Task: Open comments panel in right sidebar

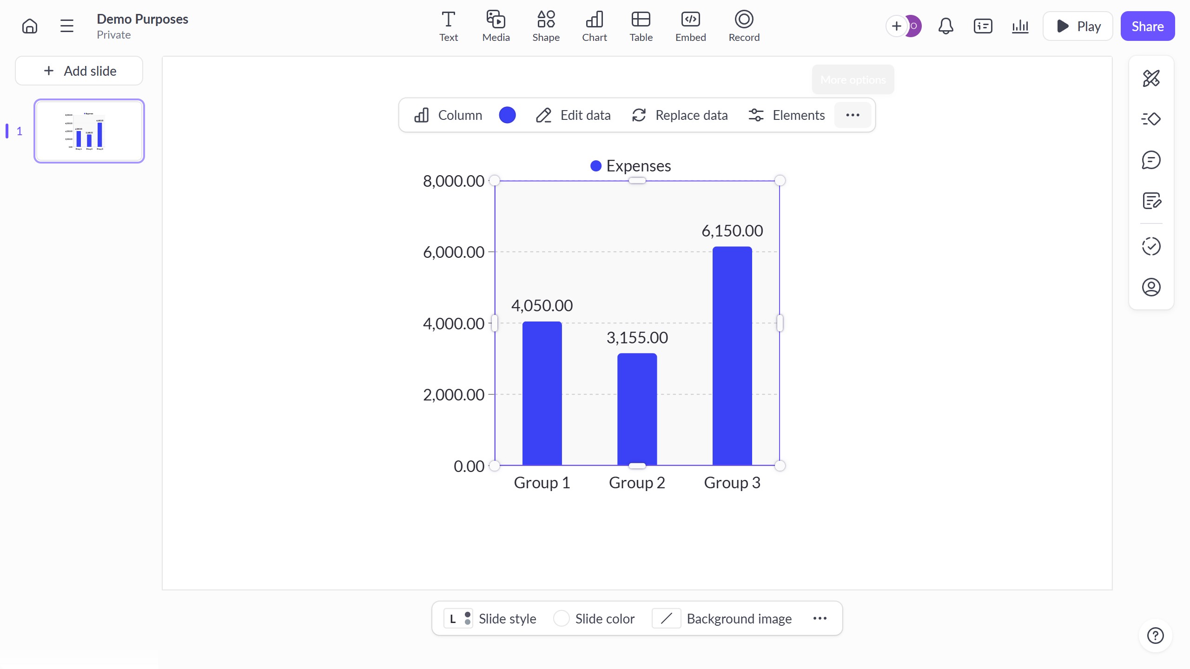Action: [x=1151, y=160]
